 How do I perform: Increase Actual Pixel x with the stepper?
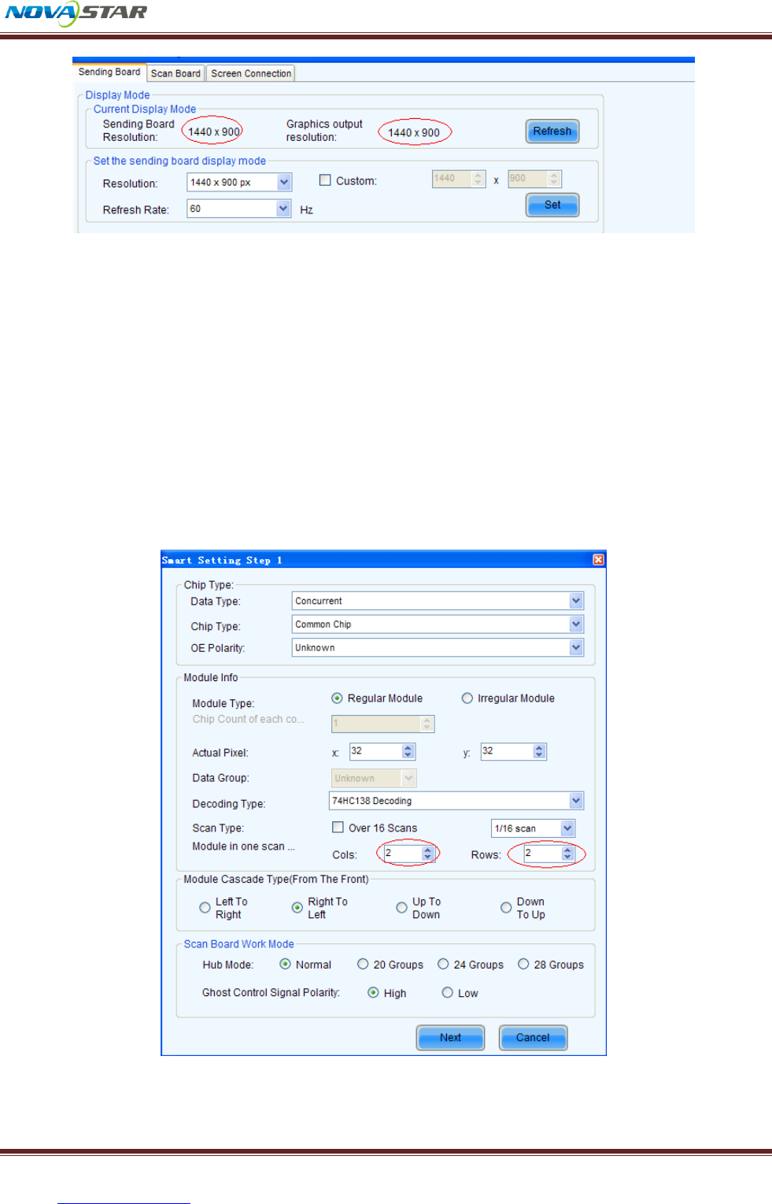(408, 748)
